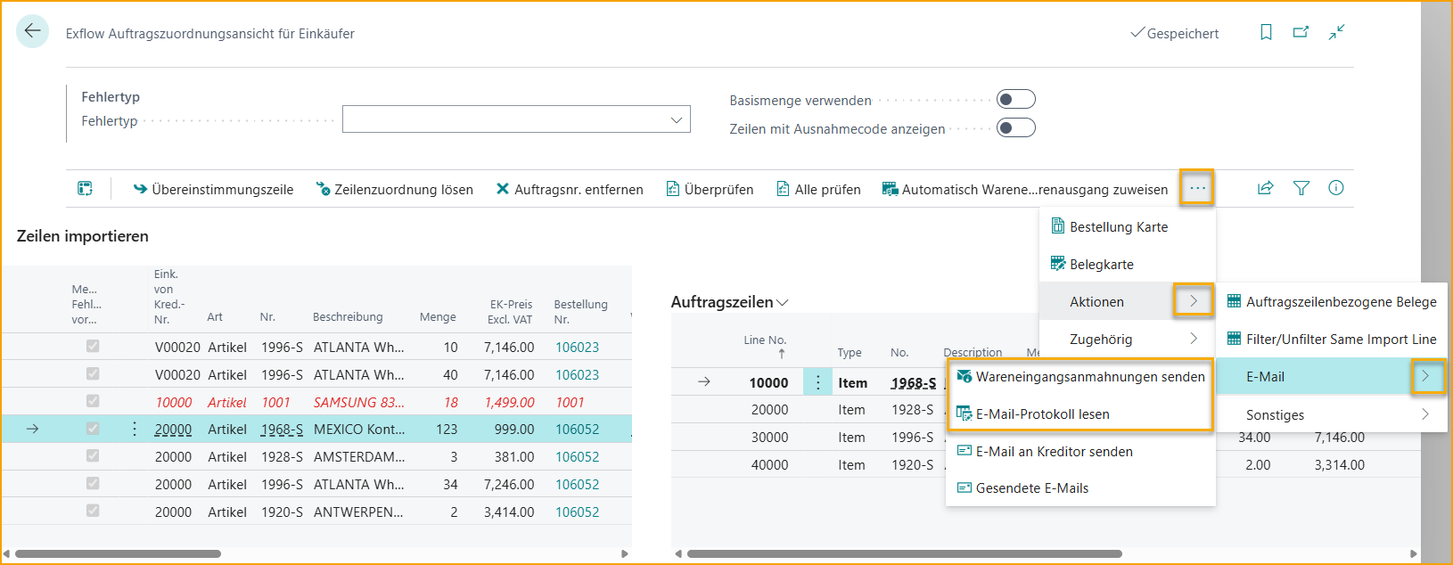Click the Alle prüfen button
The height and width of the screenshot is (565, 1453).
(x=818, y=190)
